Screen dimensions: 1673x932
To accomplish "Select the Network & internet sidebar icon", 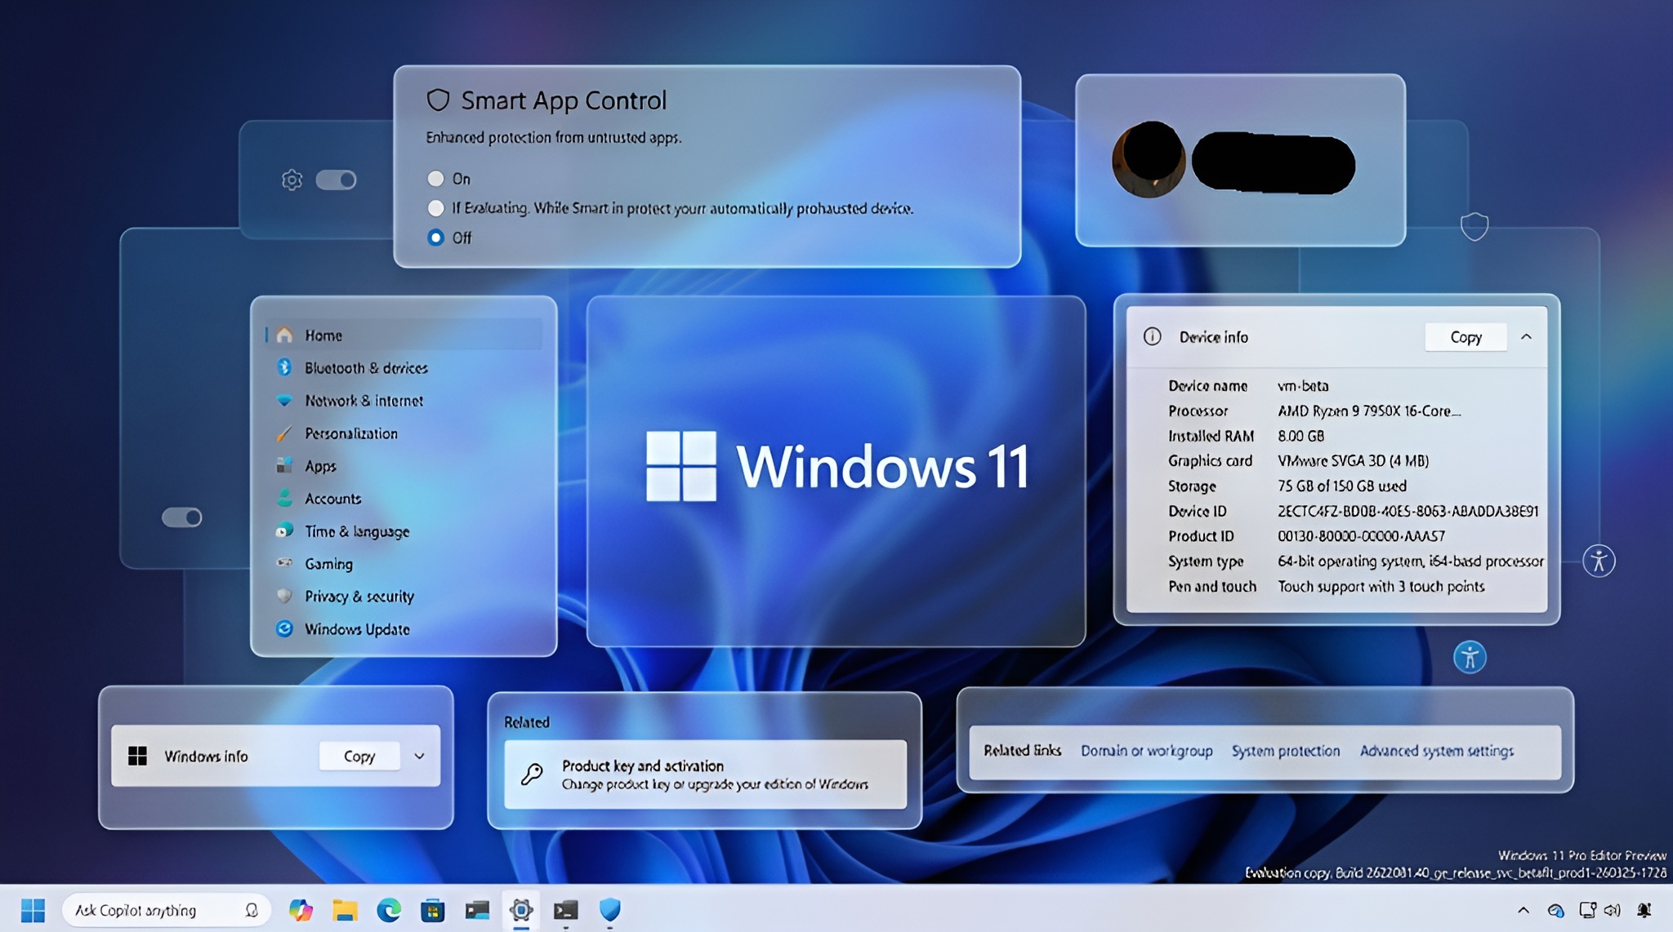I will [x=284, y=401].
